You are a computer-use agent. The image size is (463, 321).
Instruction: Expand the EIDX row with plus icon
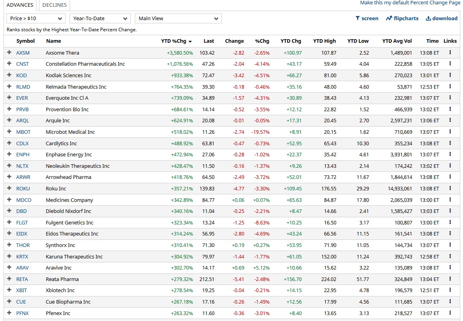click(9, 234)
